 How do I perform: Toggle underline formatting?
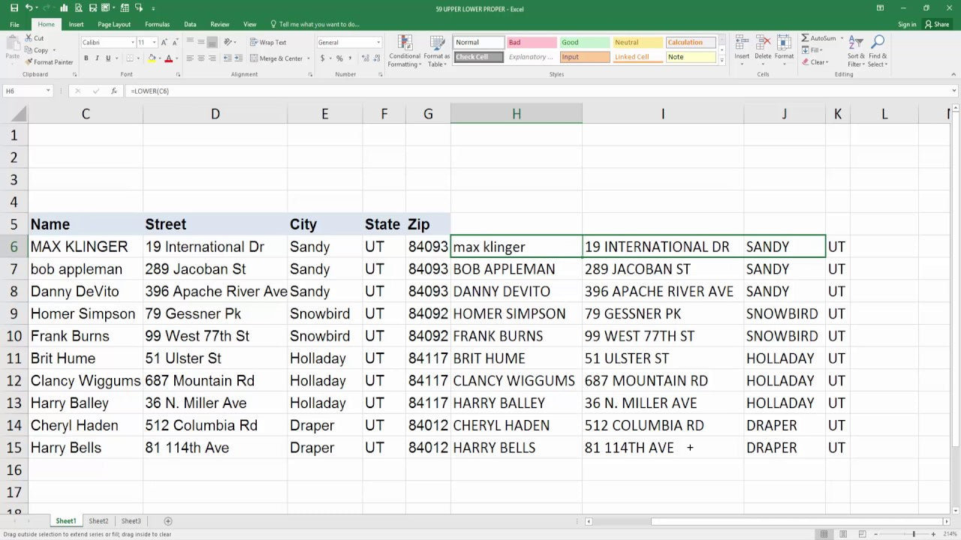108,58
